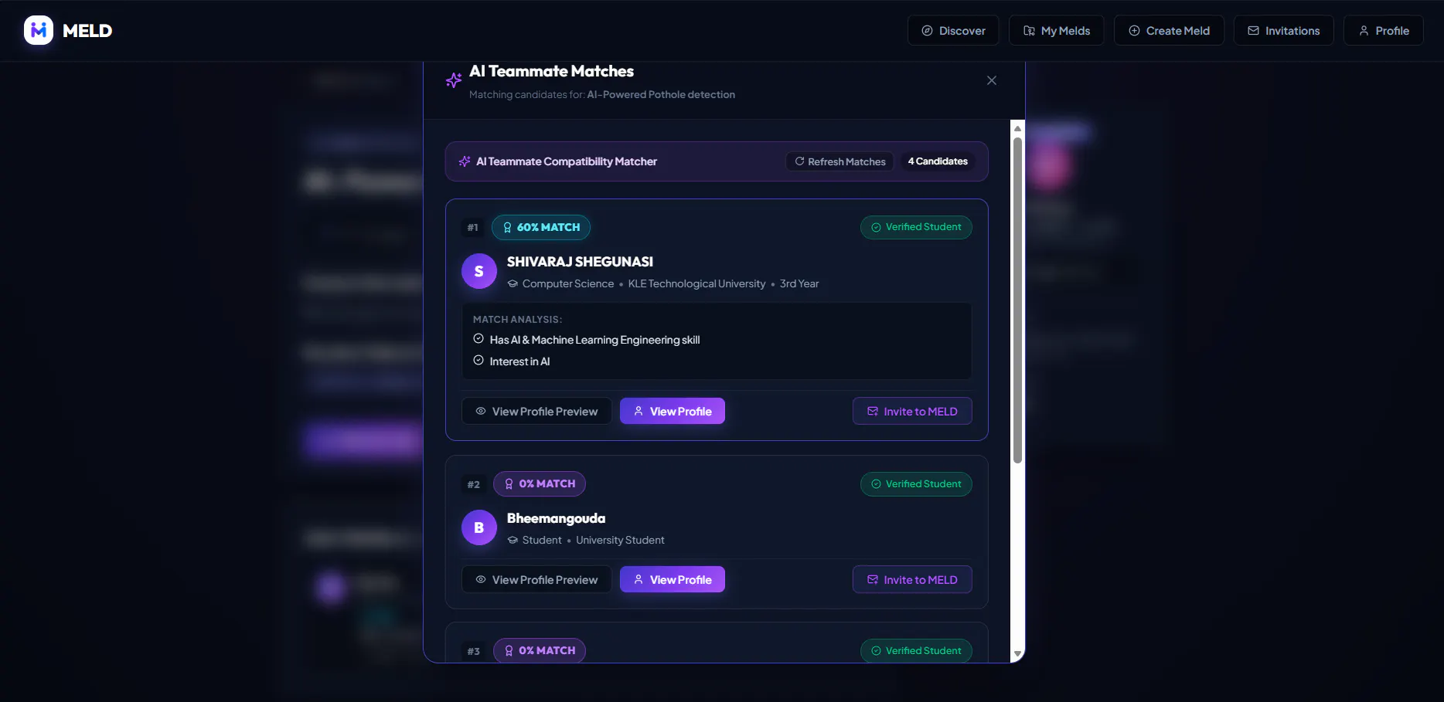
Task: Click the SHIVARAJ SHEGUNASI name
Action: (x=580, y=262)
